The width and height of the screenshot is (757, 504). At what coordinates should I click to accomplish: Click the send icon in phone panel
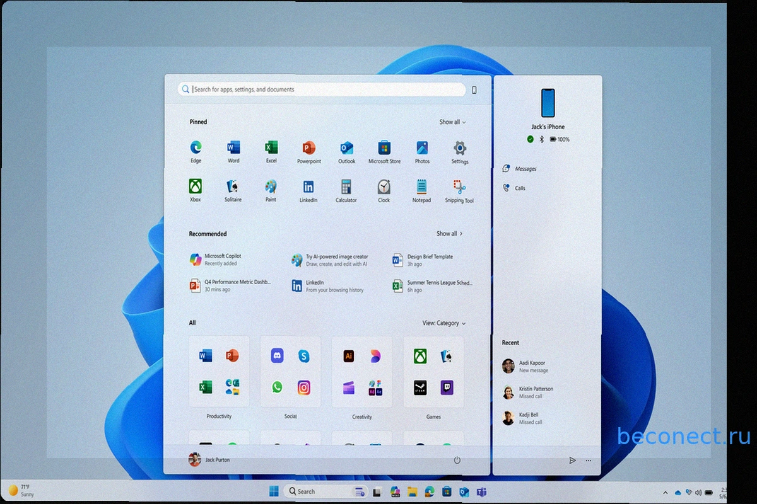pyautogui.click(x=572, y=461)
